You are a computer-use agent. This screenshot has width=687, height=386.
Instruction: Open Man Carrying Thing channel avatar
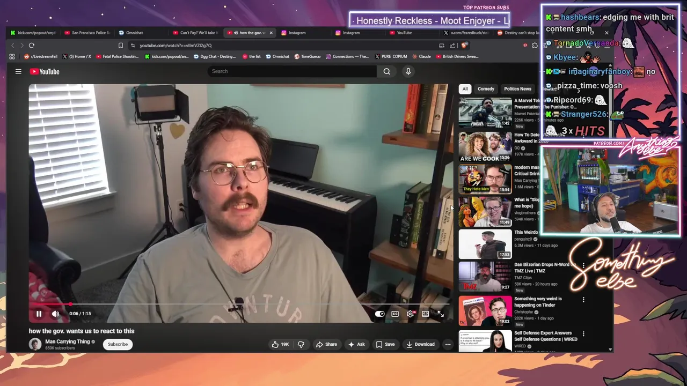tap(35, 344)
